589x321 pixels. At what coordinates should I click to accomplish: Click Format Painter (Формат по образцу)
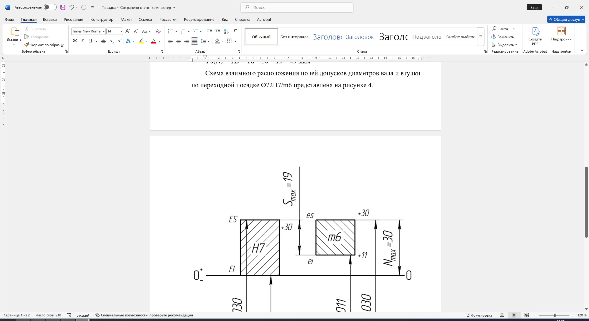click(44, 45)
